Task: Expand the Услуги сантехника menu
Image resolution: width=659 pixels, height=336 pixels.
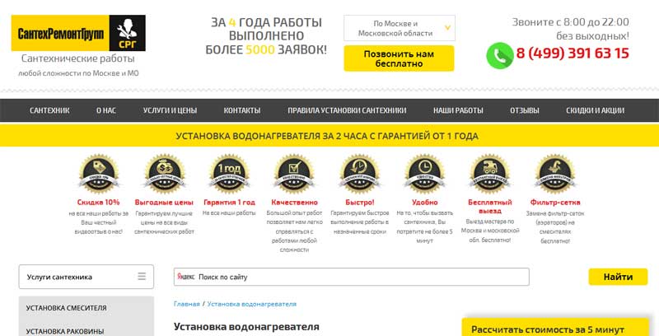Action: (86, 277)
